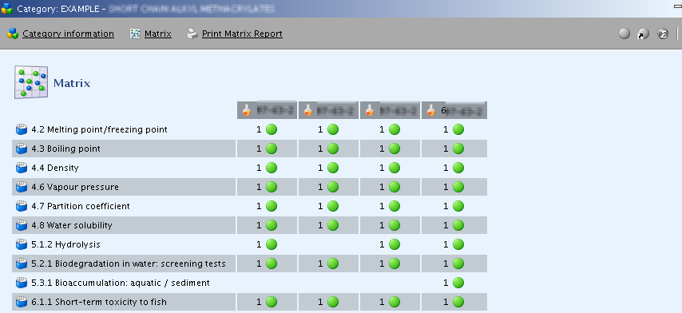Click the 4.4 Density row icon
This screenshot has width=682, height=313.
coord(22,168)
